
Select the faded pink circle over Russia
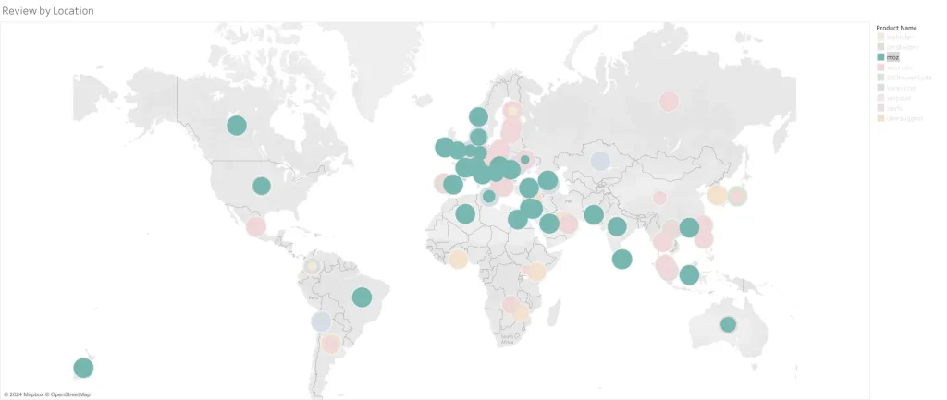point(669,102)
